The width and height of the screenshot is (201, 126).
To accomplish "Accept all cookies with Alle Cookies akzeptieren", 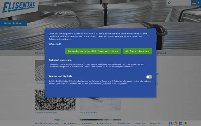I will tap(137, 51).
